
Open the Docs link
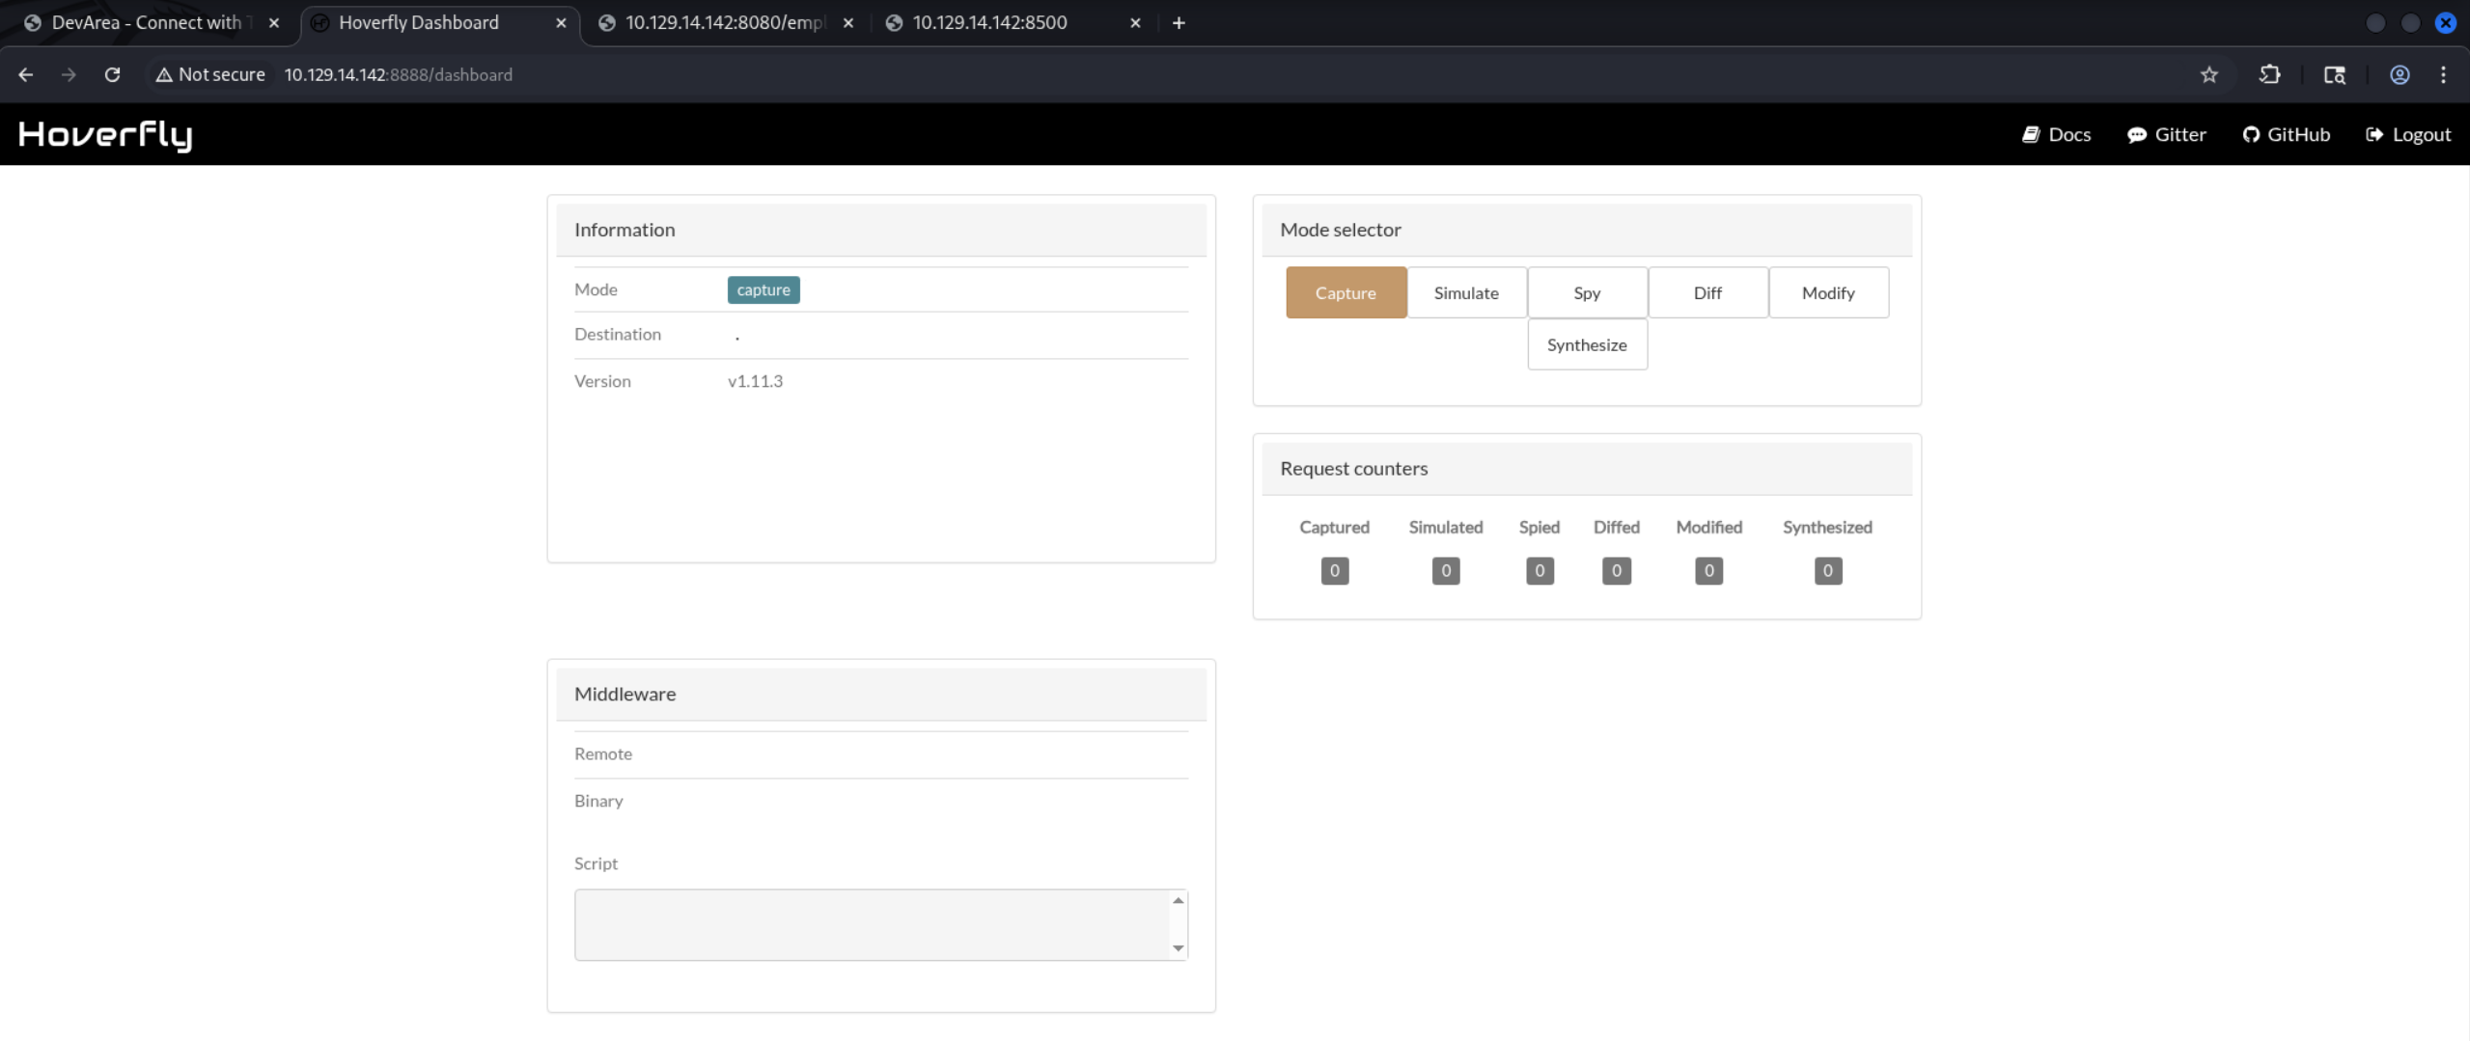point(2056,135)
